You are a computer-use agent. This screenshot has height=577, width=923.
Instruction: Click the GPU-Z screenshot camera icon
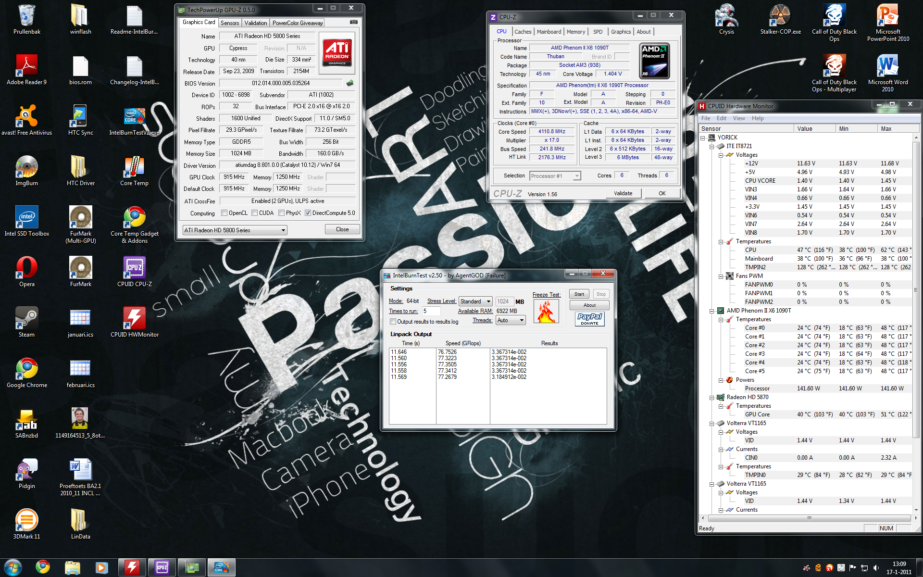pos(353,22)
